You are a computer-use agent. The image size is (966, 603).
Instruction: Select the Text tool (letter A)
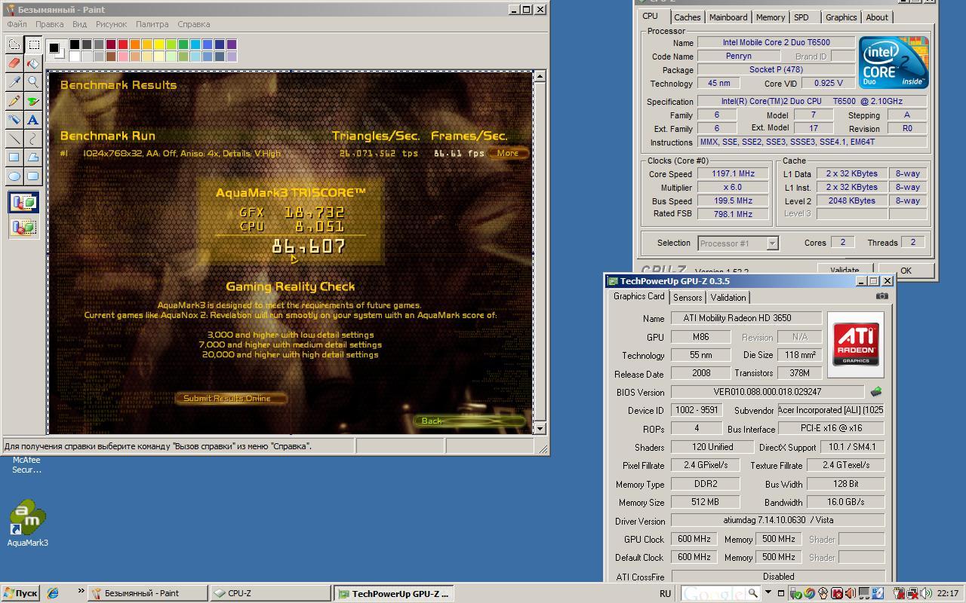(33, 120)
